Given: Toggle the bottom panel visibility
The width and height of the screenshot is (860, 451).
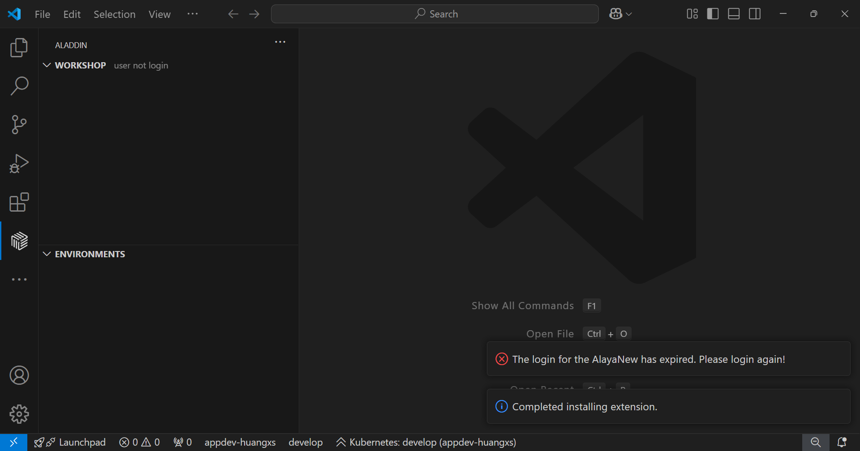Looking at the screenshot, I should (734, 14).
